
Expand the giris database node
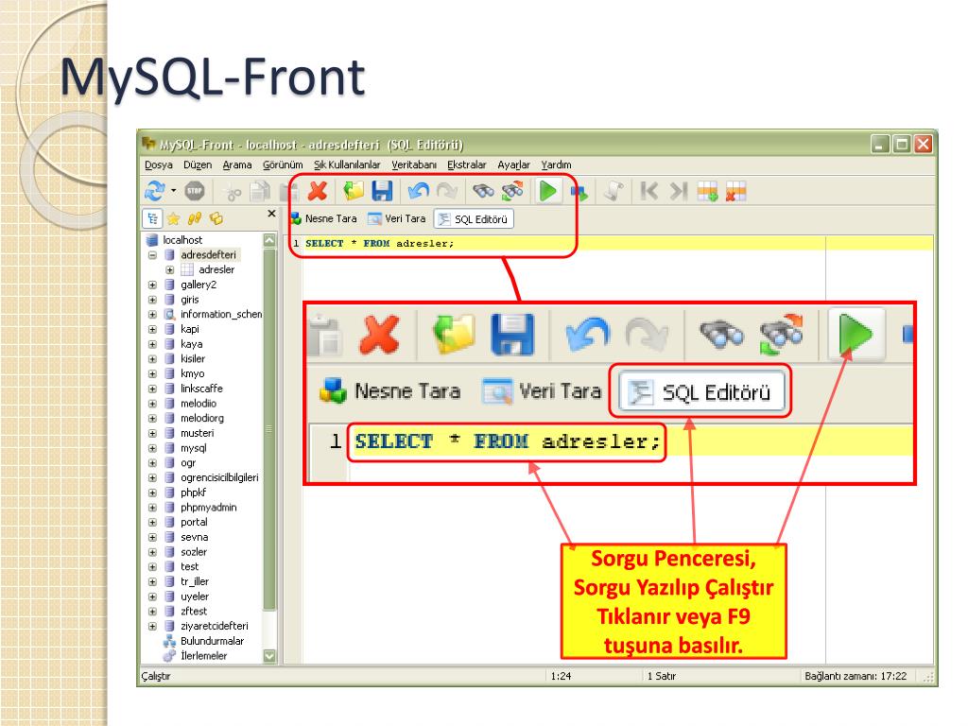pos(152,300)
